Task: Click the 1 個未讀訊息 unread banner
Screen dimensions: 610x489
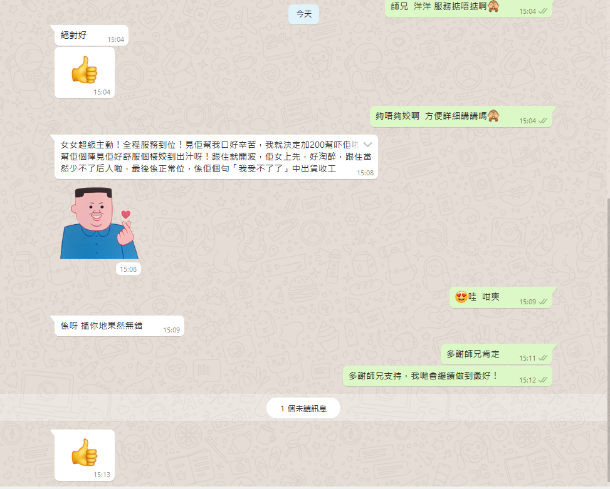Action: 303,408
